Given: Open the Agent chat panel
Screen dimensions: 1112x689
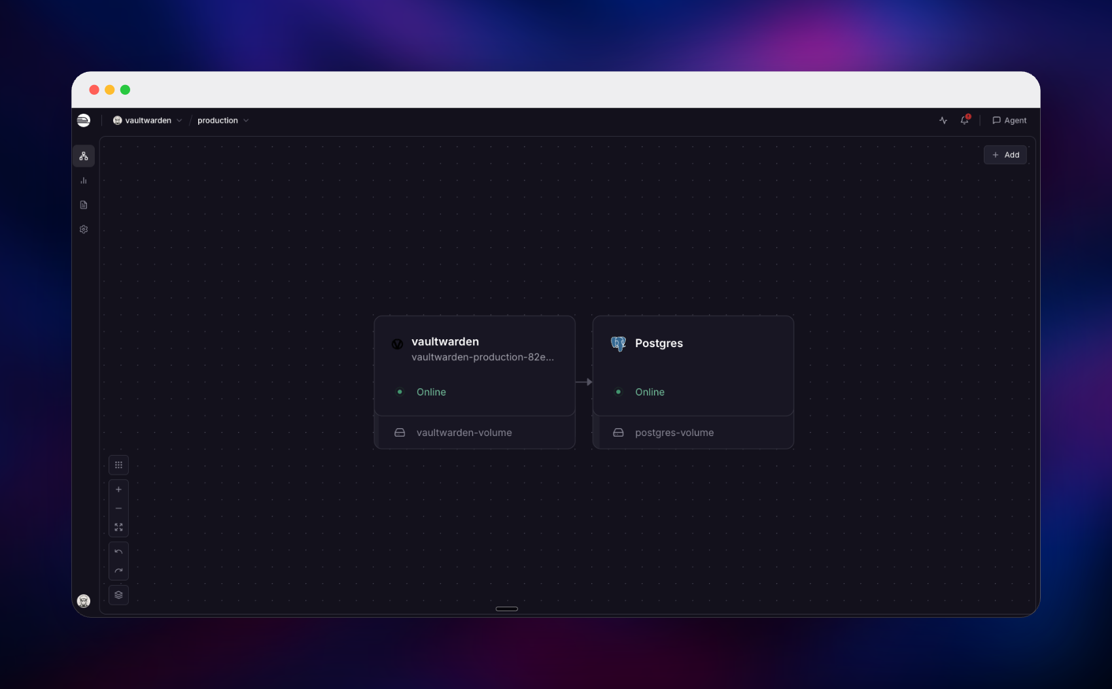Looking at the screenshot, I should pos(1009,120).
